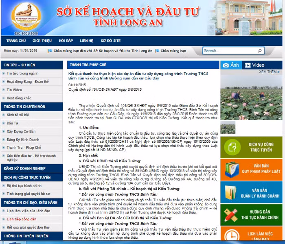Click TIN TỨC – SỰ KIỆN section header
The height and width of the screenshot is (244, 285).
point(32,65)
